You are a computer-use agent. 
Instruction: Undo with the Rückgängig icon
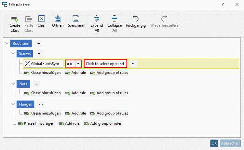(136, 19)
